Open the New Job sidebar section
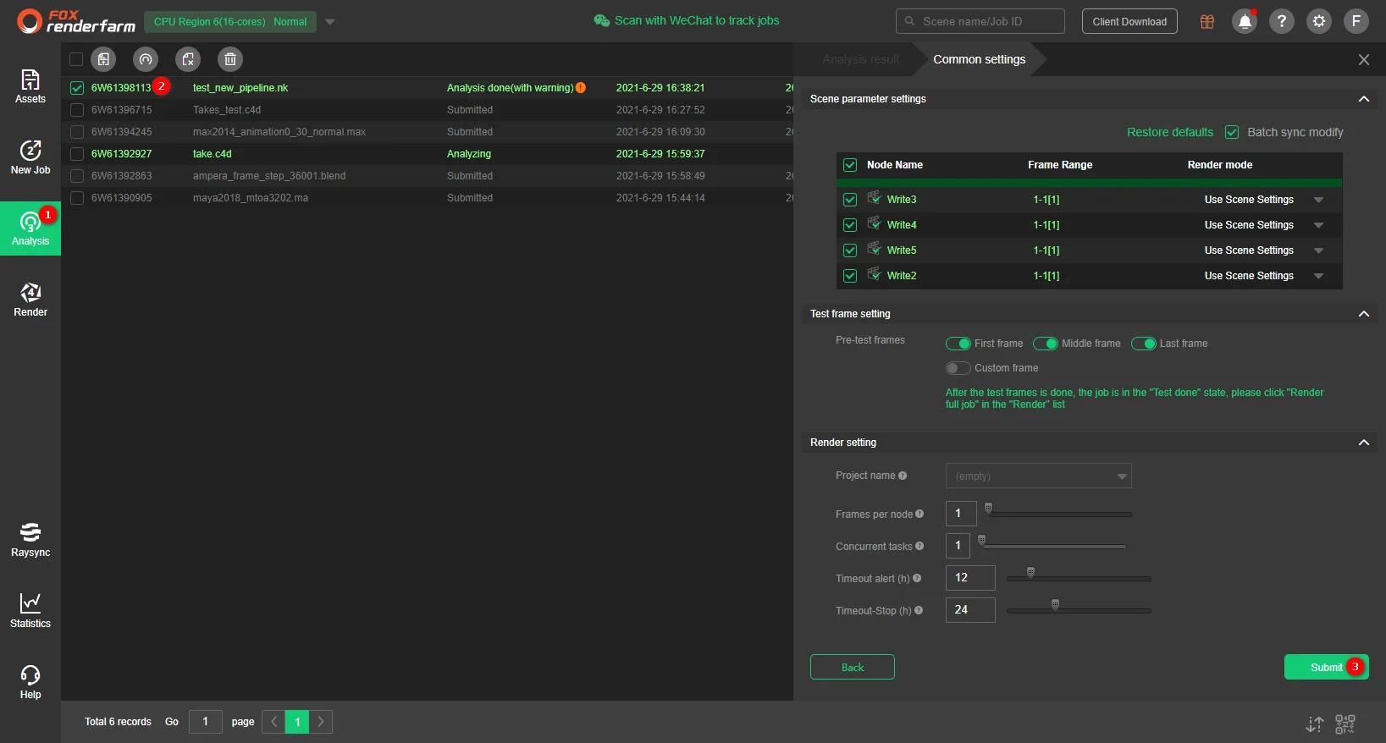 [30, 157]
